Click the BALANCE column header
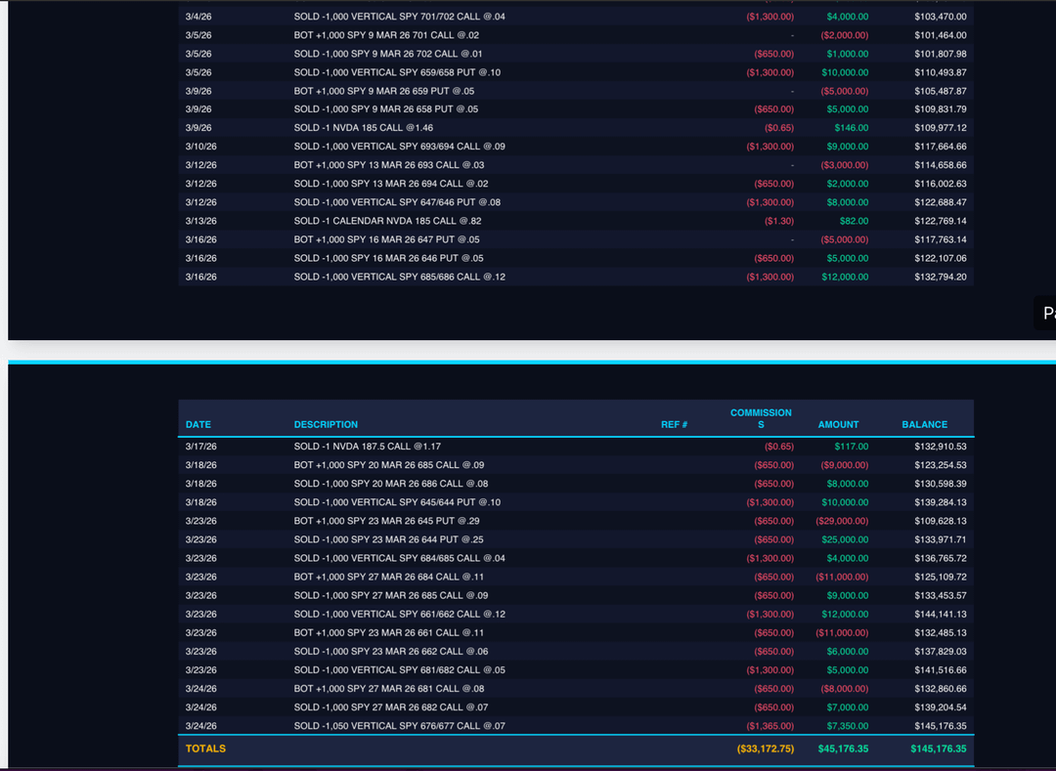 [924, 425]
